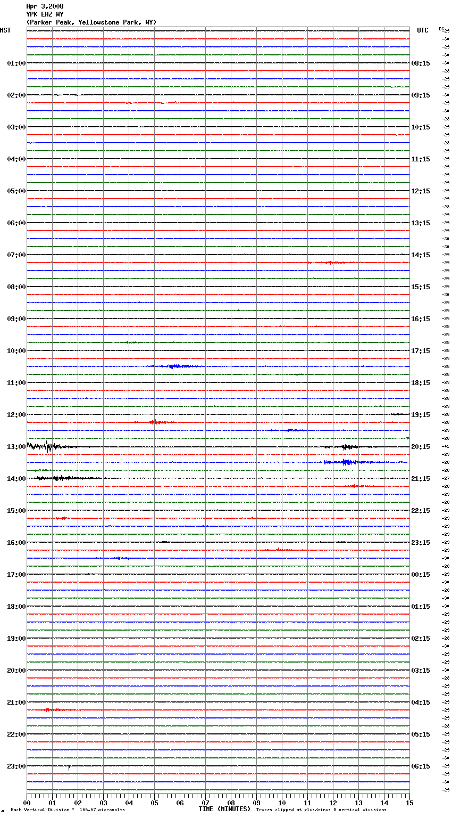Click the 'DC' column header
452x817 pixels.
(x=441, y=29)
